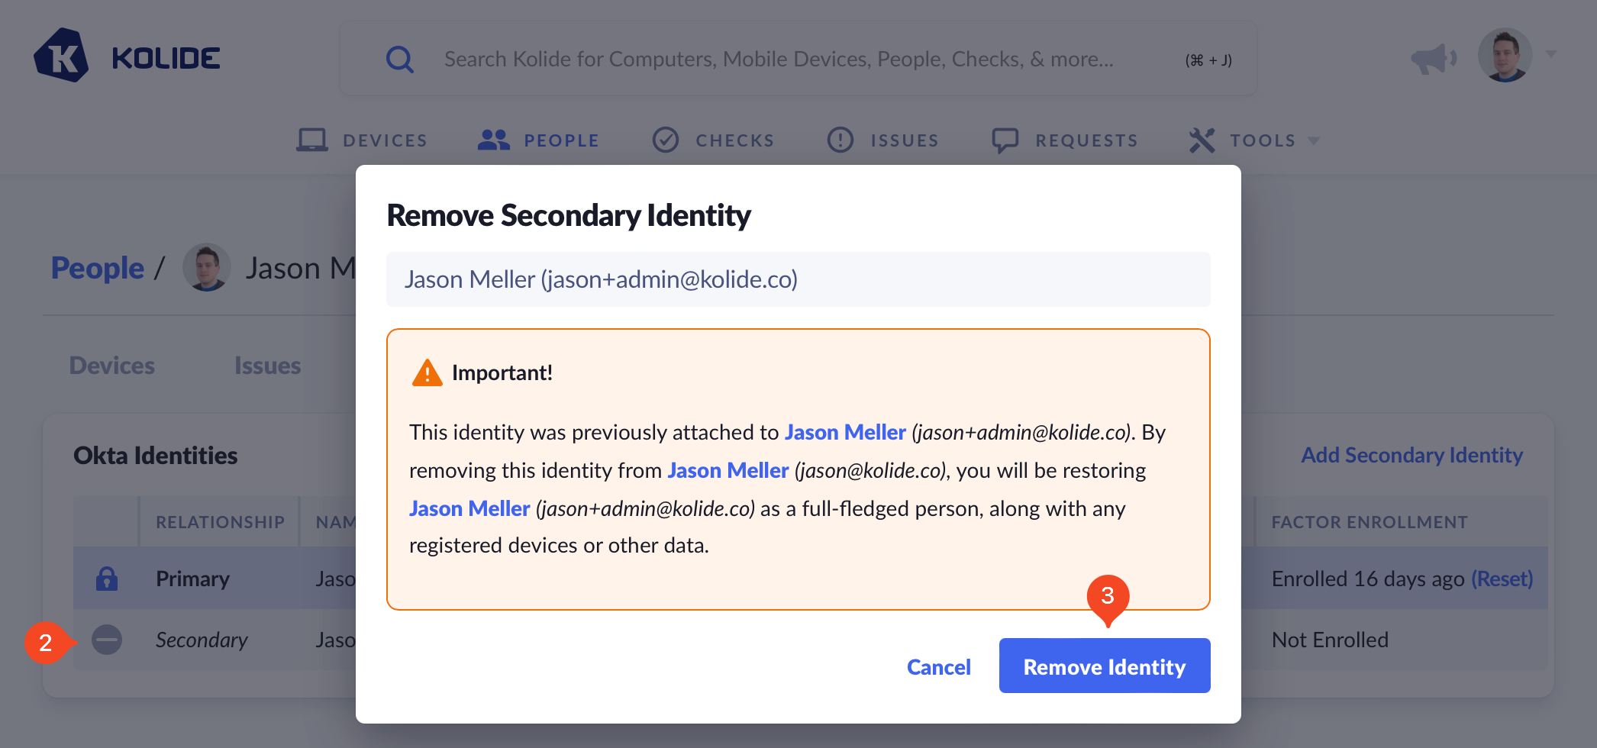Switch to the Devices tab

click(112, 366)
